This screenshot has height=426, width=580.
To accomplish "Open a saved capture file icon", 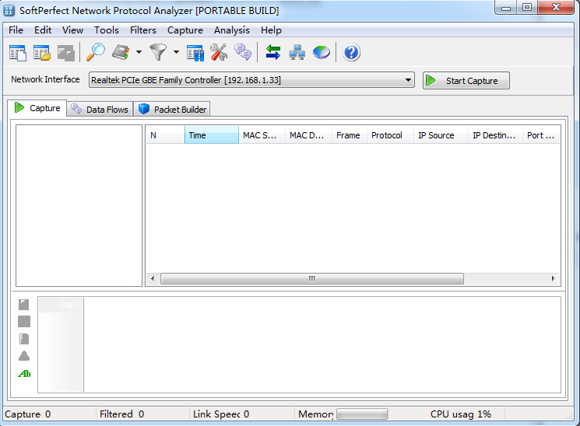I will click(42, 52).
